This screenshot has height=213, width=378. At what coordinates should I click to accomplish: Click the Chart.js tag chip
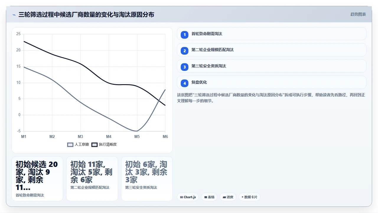(188, 197)
